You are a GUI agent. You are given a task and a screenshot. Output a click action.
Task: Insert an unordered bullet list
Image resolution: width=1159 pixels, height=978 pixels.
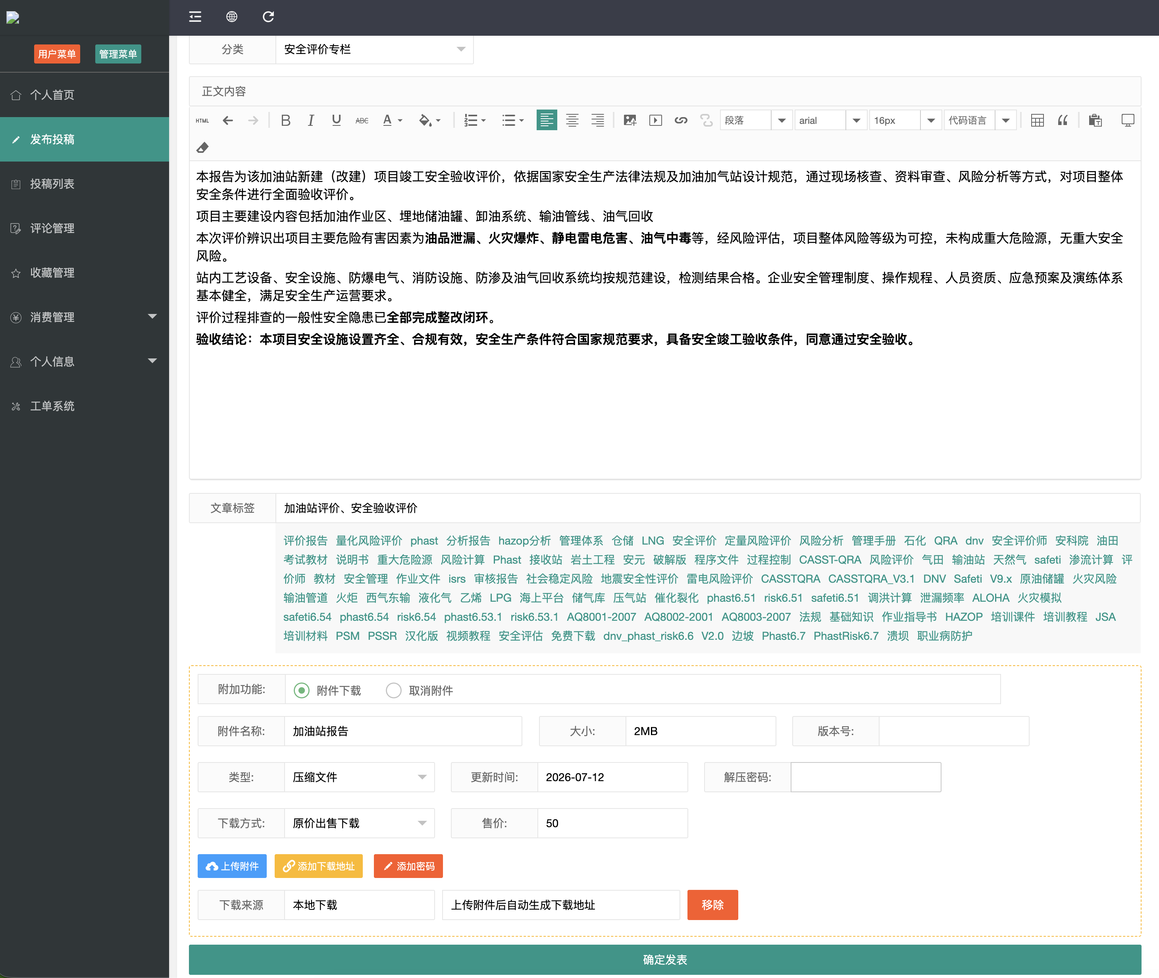[x=513, y=120]
